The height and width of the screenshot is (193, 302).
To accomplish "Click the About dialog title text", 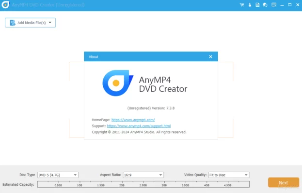I will [94, 57].
